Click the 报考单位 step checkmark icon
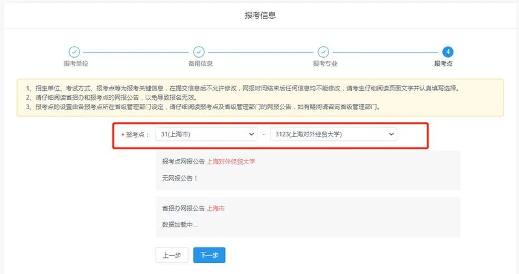The image size is (519, 274). coord(74,52)
